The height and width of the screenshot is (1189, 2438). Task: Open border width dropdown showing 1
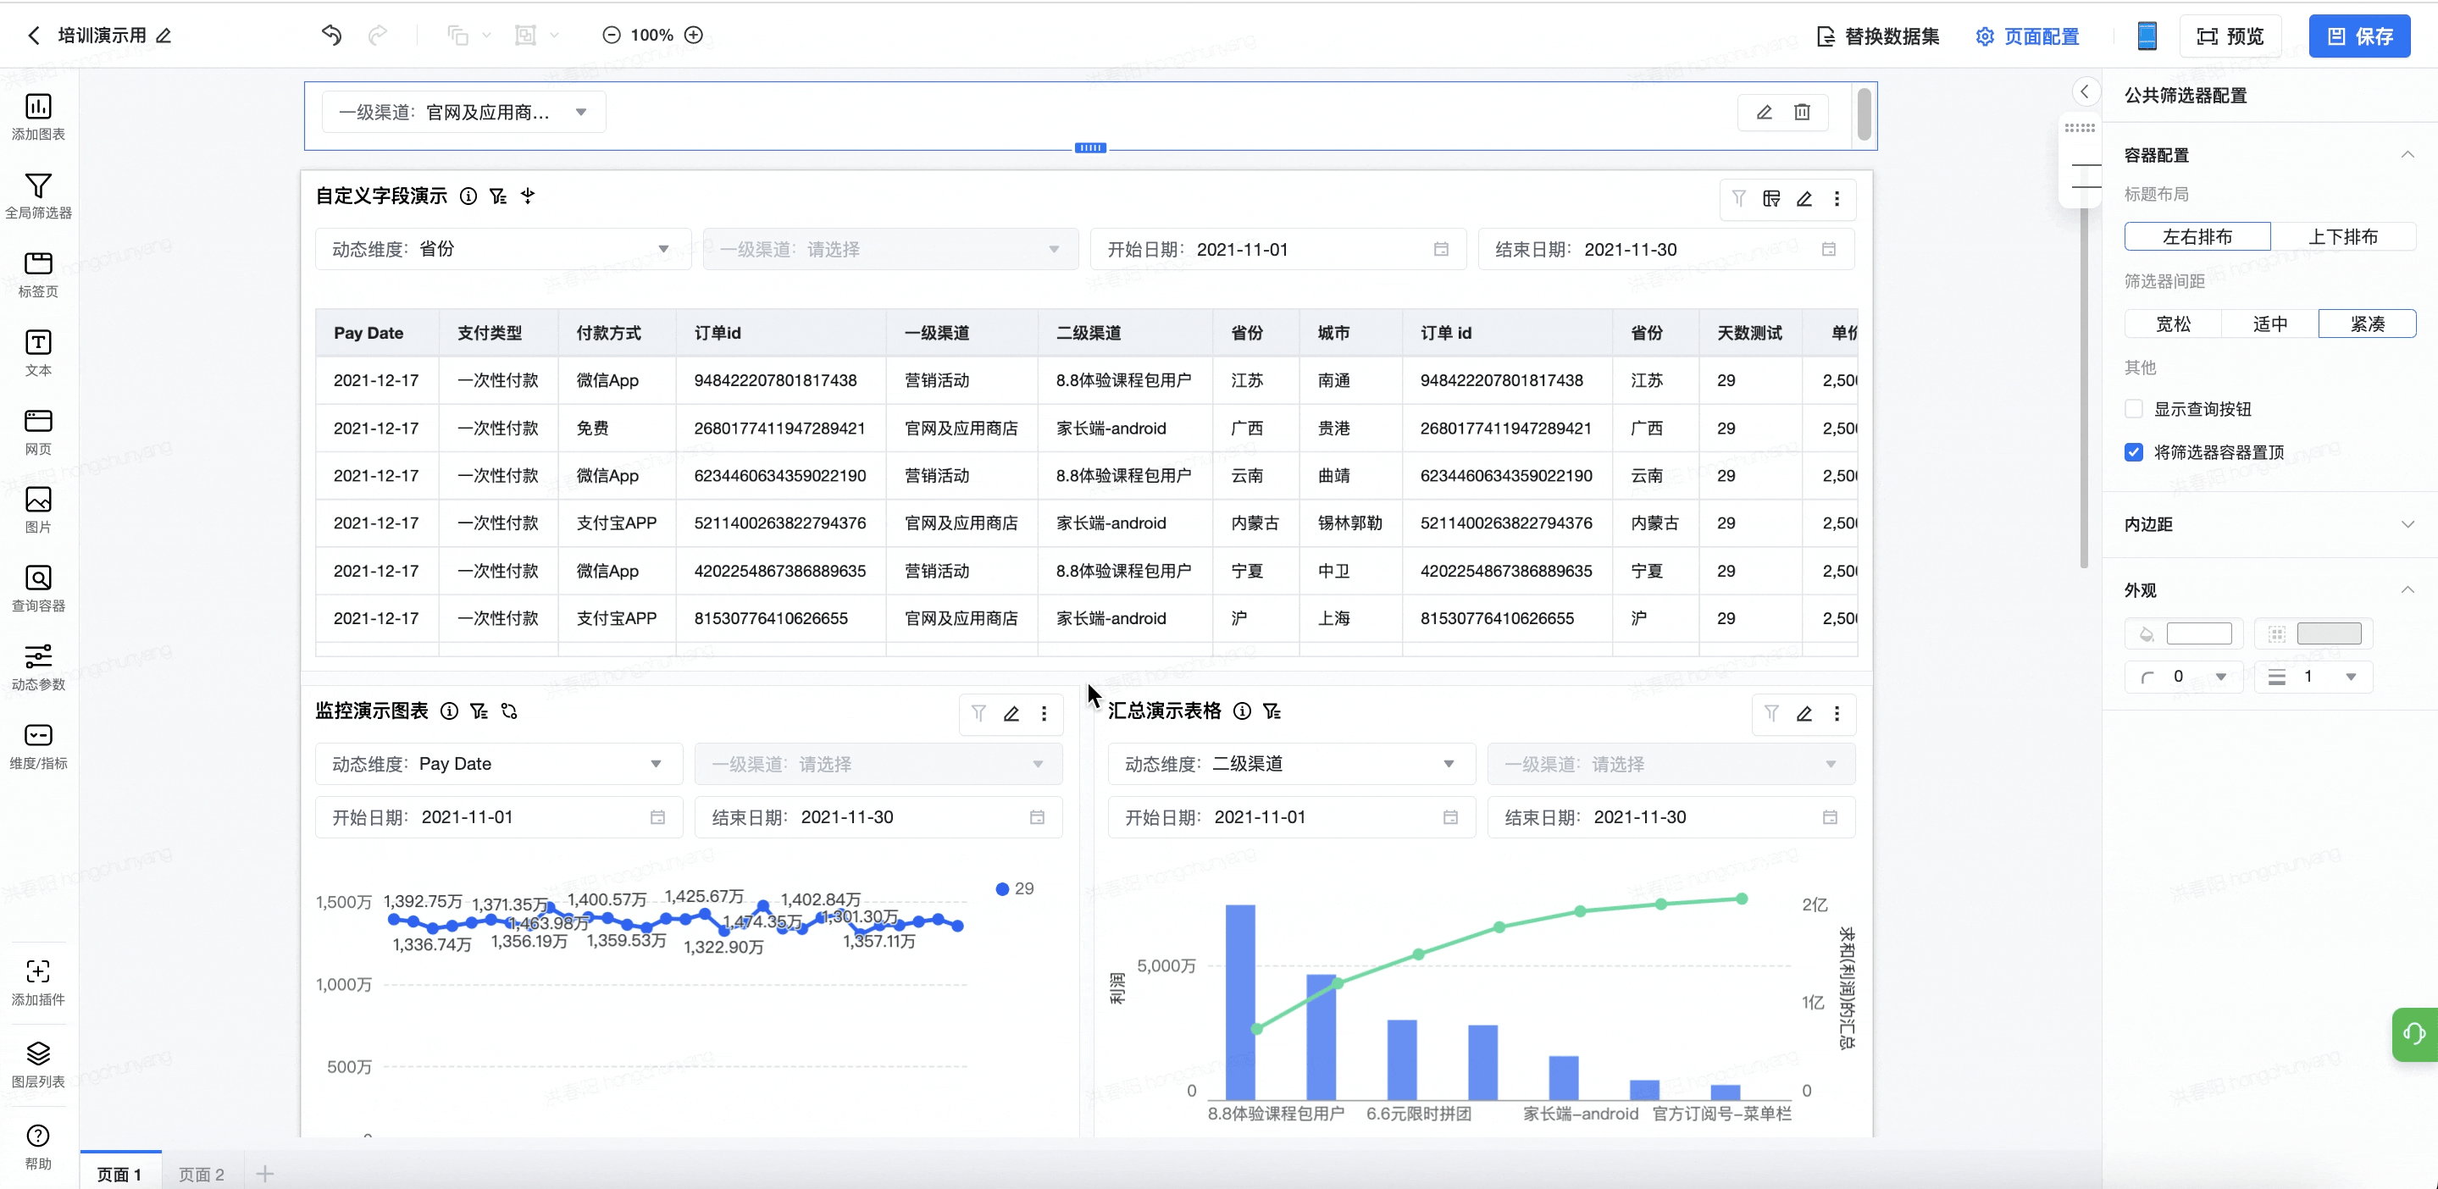2313,677
